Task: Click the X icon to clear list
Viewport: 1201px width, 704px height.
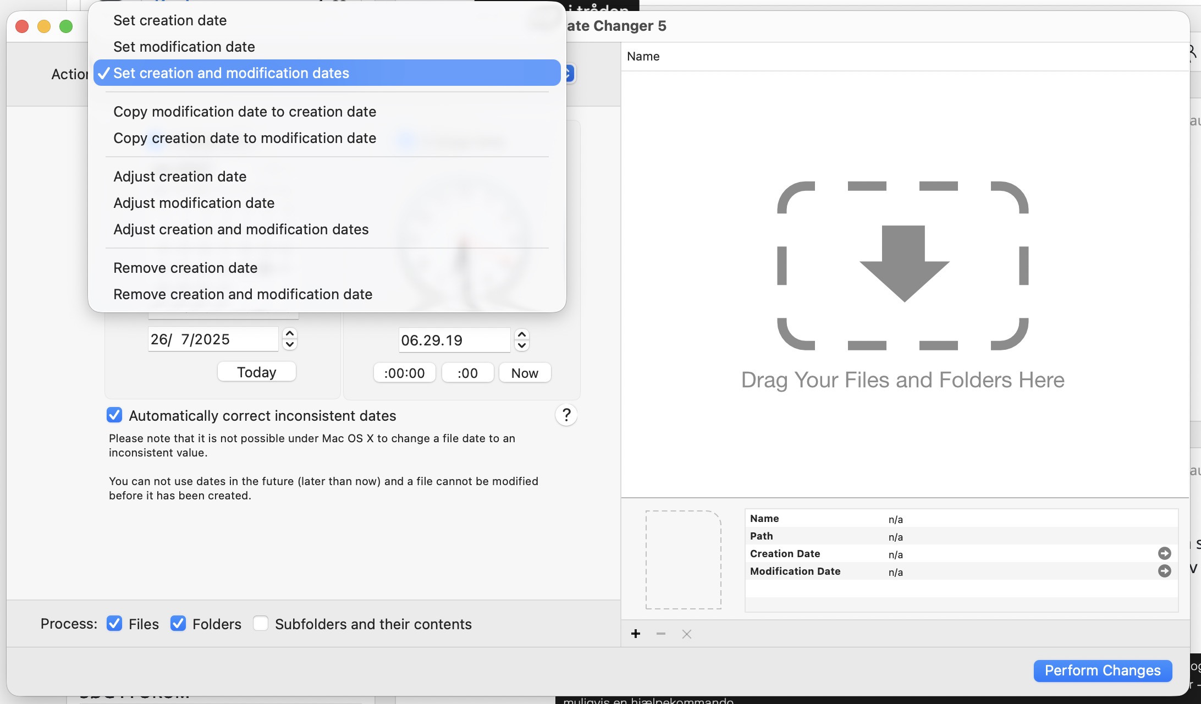Action: click(686, 634)
